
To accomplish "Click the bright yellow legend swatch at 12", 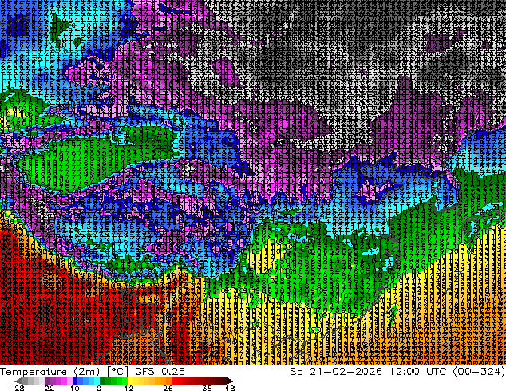I will pos(130,381).
